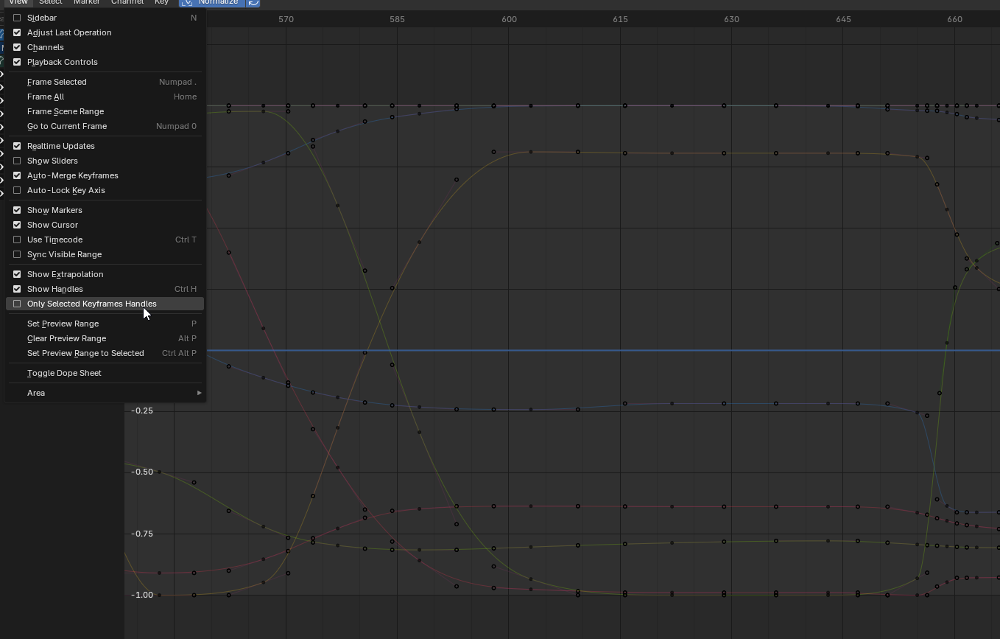Disable Playback Controls option
The image size is (1000, 639).
coord(17,62)
